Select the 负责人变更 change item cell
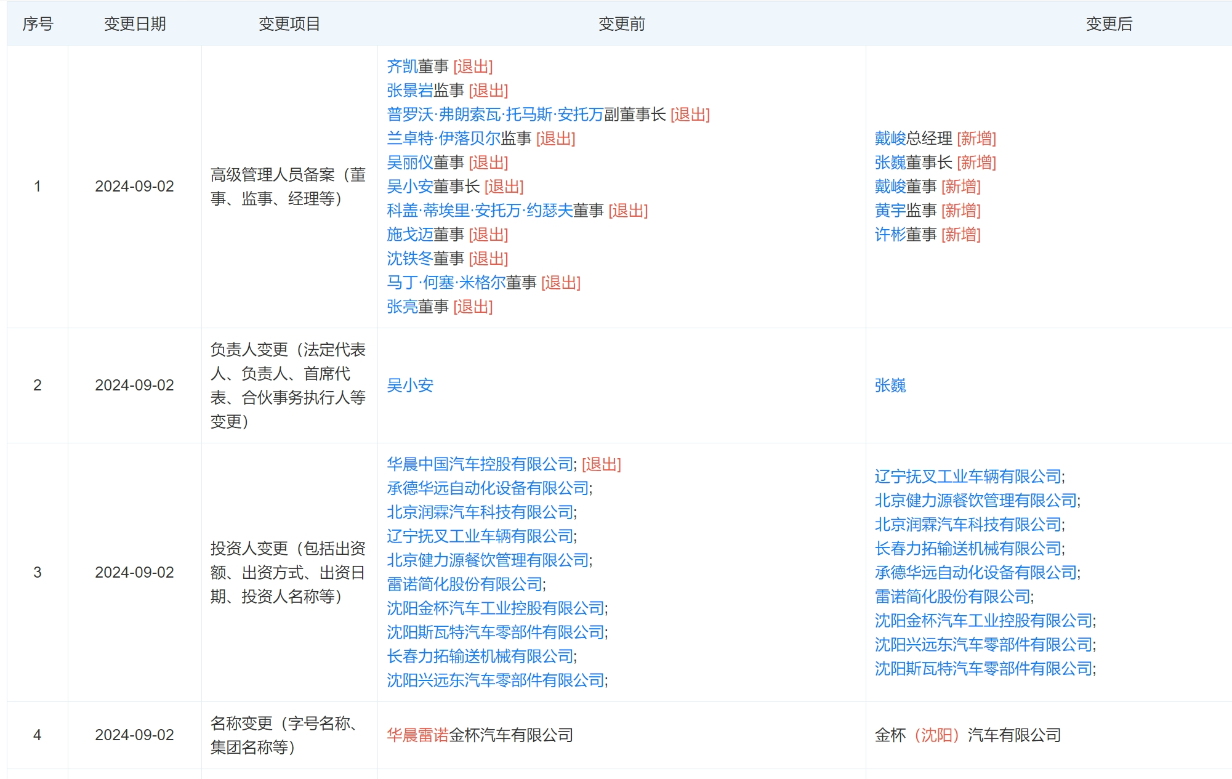The image size is (1232, 779). 288,385
